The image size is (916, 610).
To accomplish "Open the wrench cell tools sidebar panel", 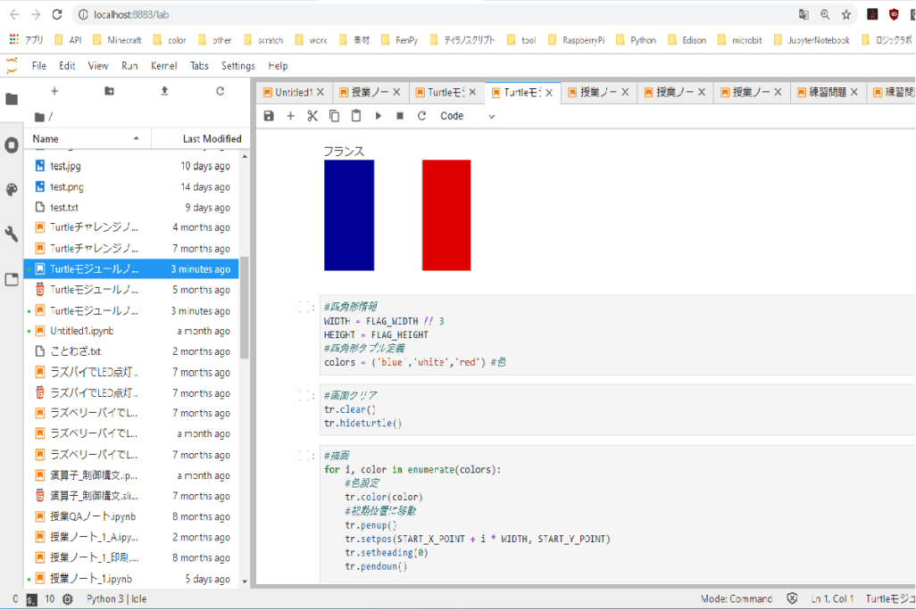I will point(12,235).
